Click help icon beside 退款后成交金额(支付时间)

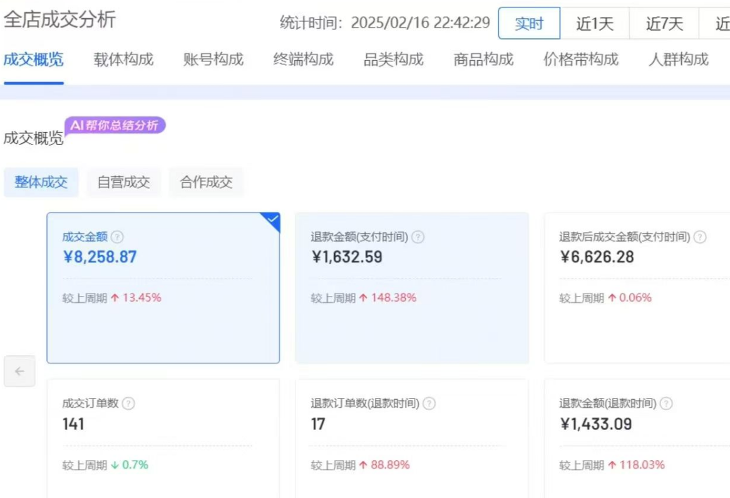point(700,237)
